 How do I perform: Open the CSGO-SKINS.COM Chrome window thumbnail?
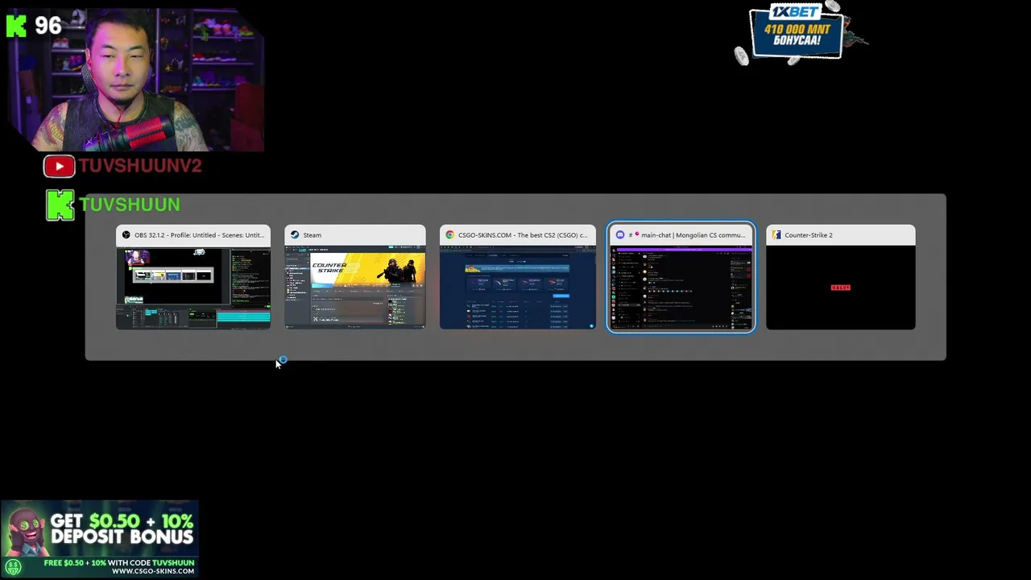click(518, 277)
